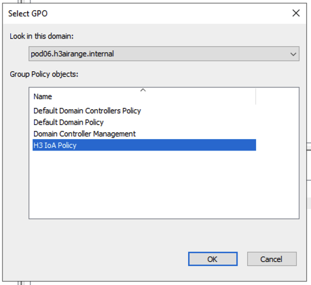Confirm selection with the OK button
Screen dimensions: 311x285
(x=213, y=259)
